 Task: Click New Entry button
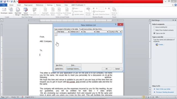(59, 65)
